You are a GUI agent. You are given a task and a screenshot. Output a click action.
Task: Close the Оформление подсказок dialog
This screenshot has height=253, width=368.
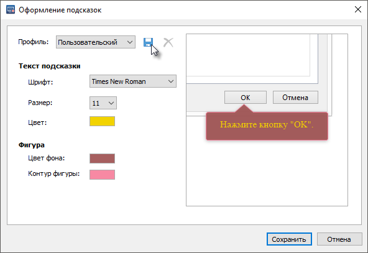coord(358,9)
